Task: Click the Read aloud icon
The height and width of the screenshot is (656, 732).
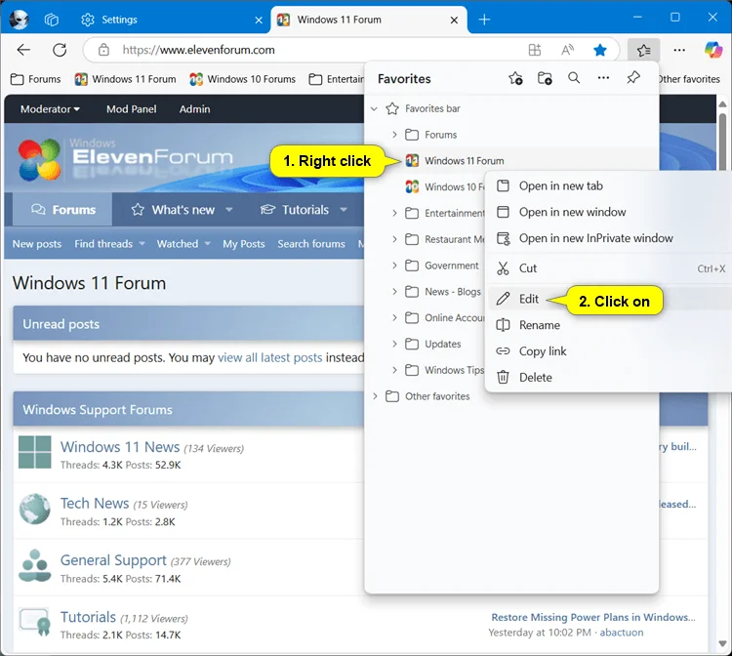Action: [x=567, y=50]
